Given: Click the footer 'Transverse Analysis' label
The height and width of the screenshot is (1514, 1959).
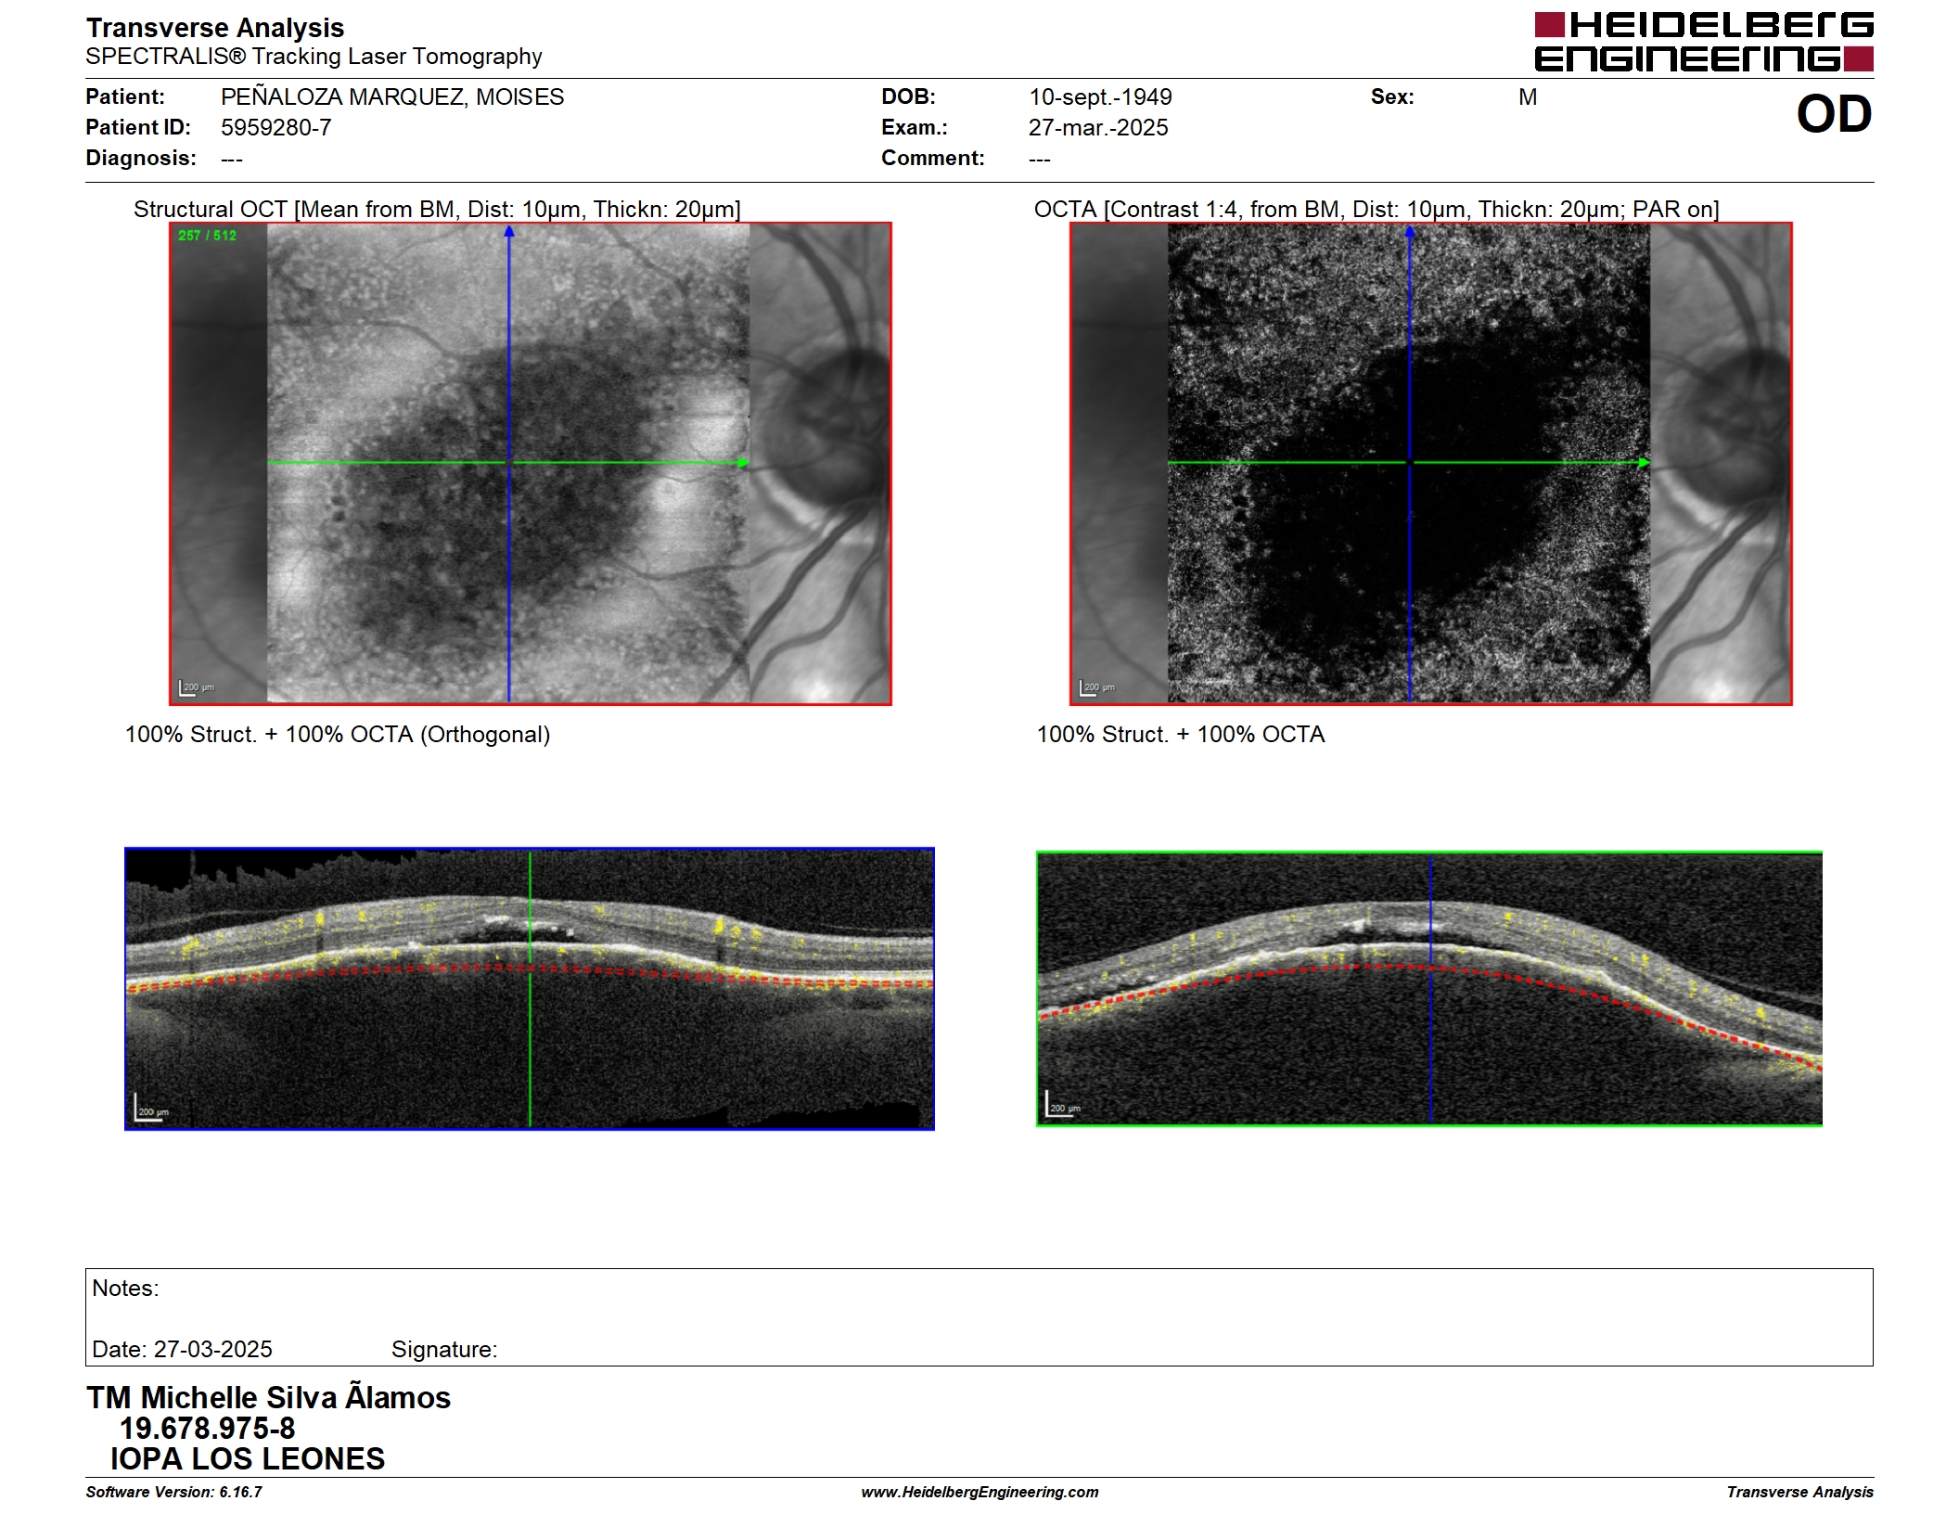Looking at the screenshot, I should click(1799, 1492).
